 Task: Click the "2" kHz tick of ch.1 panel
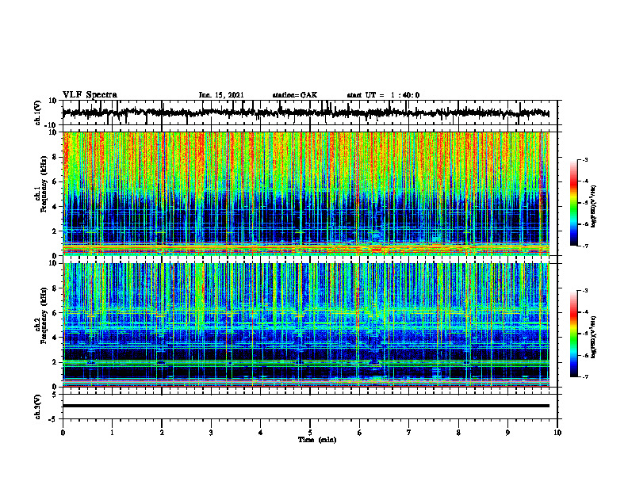pyautogui.click(x=55, y=231)
